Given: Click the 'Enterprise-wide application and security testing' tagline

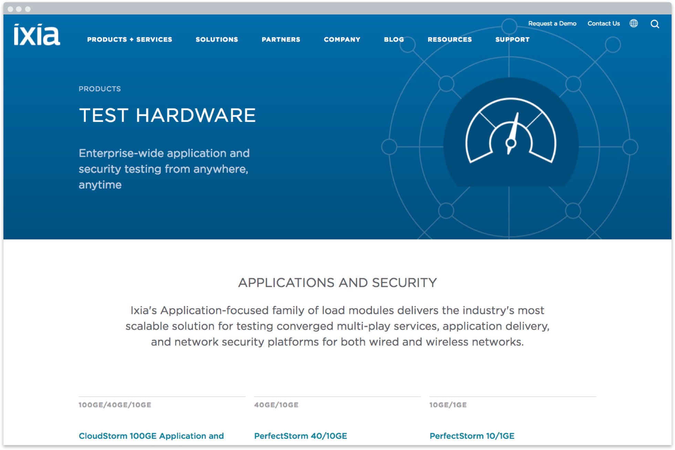Looking at the screenshot, I should coord(164,169).
